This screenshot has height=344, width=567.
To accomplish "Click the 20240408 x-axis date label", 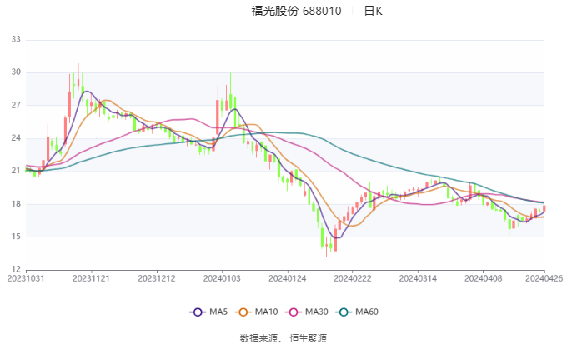I will (x=483, y=278).
